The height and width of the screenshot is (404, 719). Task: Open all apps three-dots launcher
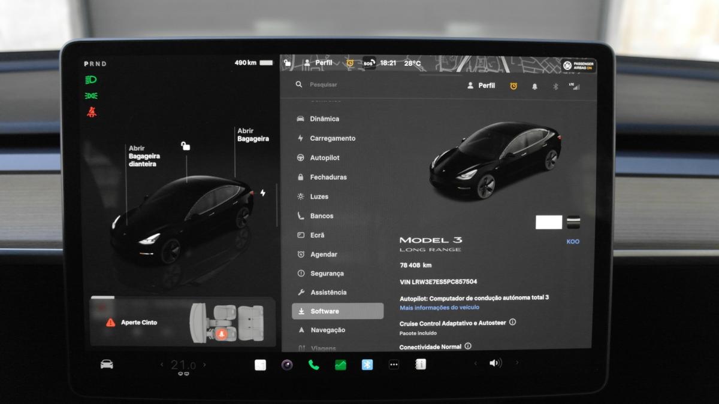394,364
